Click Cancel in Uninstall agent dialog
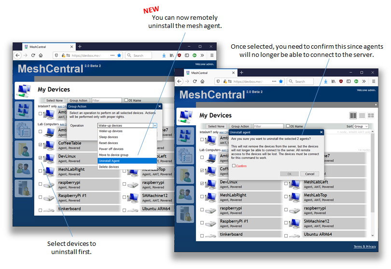This screenshot has width=391, height=269. 309,174
